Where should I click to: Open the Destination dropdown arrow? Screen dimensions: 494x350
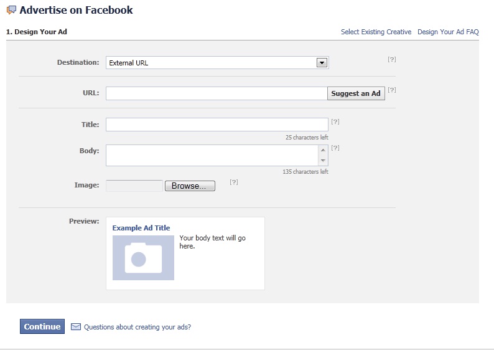tap(322, 63)
